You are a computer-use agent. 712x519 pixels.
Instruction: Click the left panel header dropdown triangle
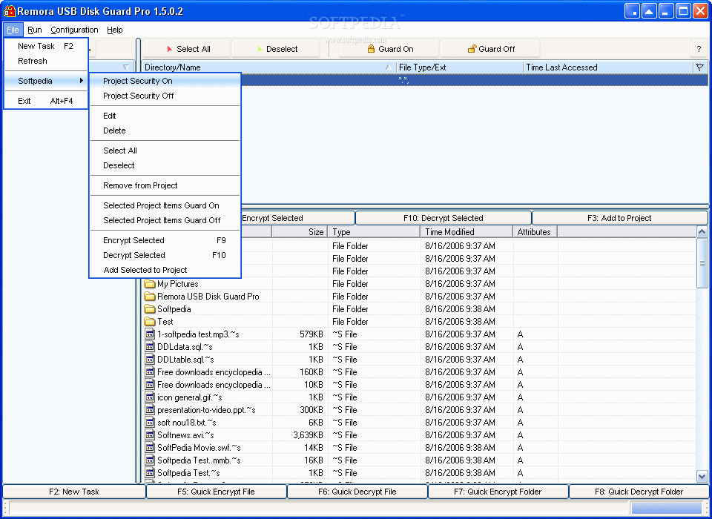(x=126, y=67)
